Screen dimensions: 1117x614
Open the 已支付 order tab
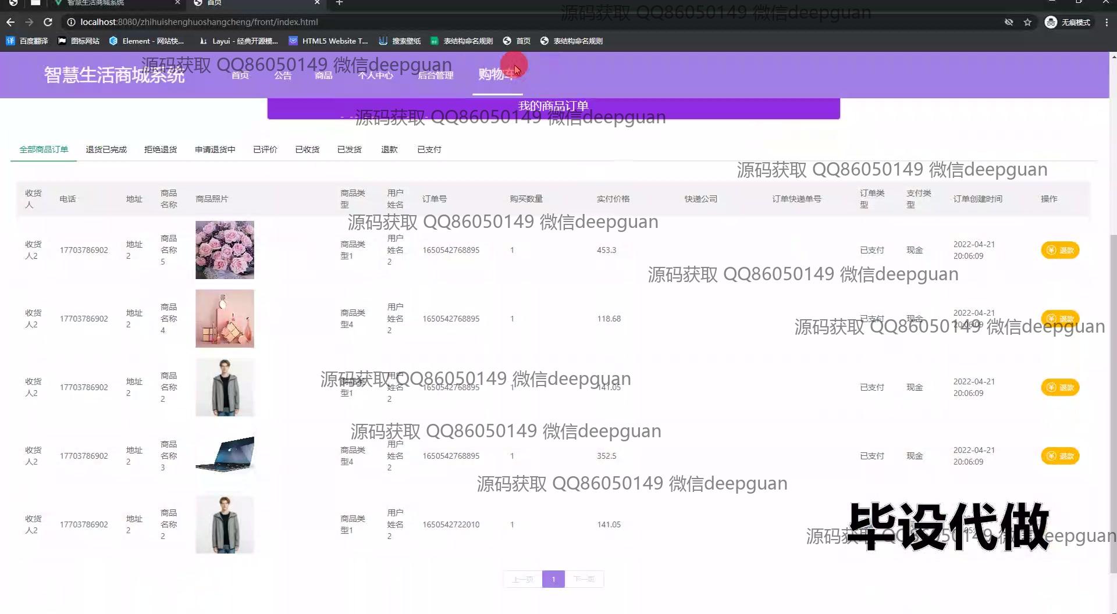[429, 149]
